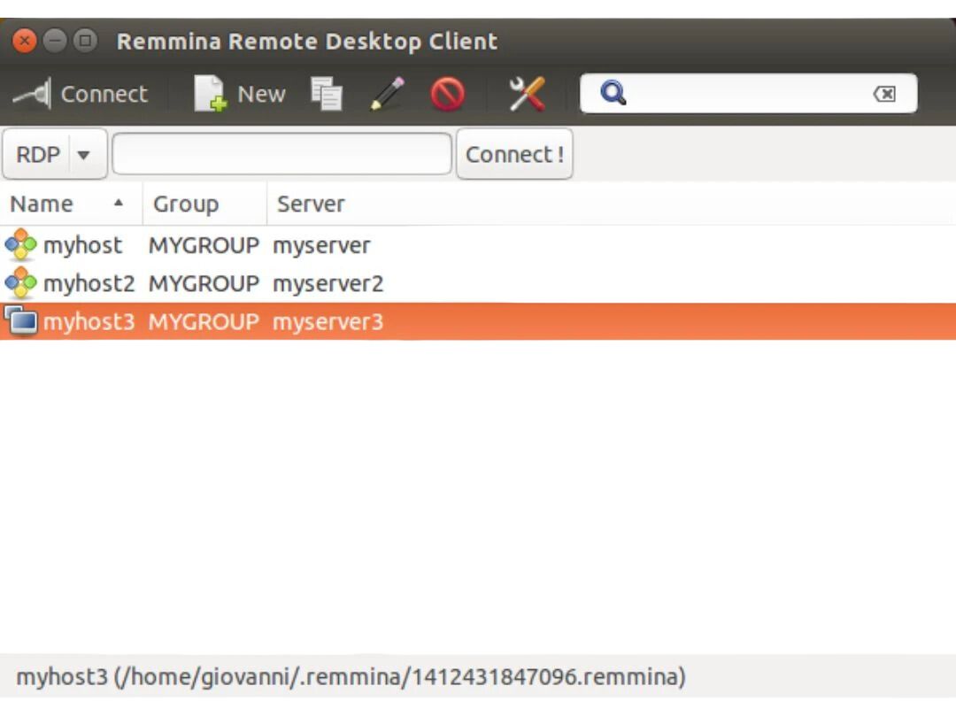Click the red delete icon
This screenshot has width=956, height=717.
click(448, 94)
